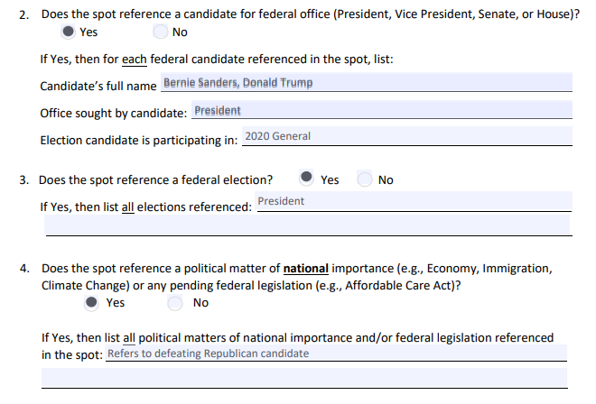This screenshot has height=404, width=596.
Task: Choose Yes for federal election reference question
Action: pos(309,179)
